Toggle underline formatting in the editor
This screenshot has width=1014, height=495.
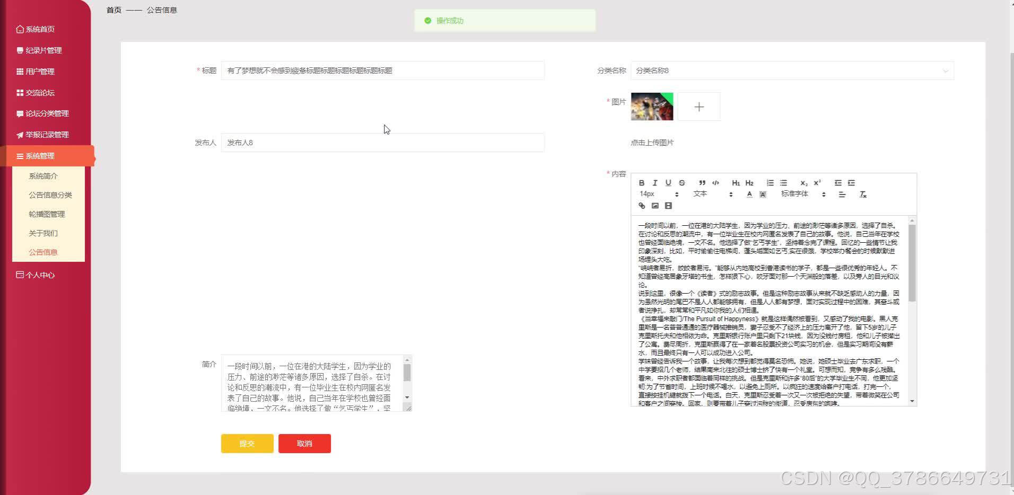[668, 183]
